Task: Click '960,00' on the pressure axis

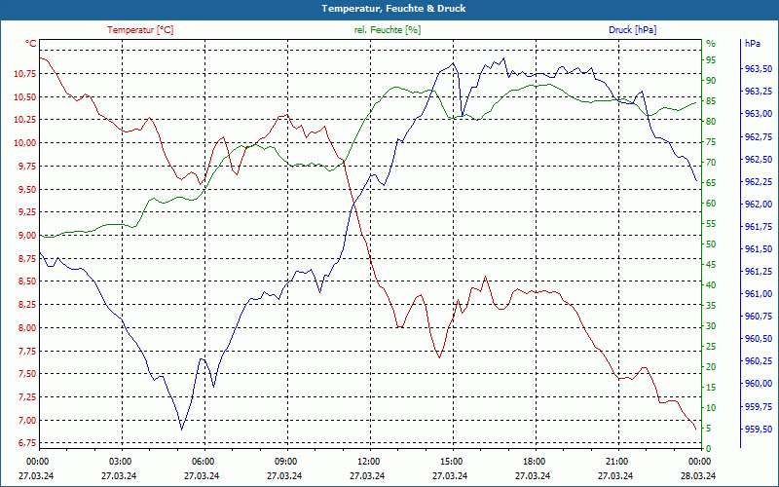Action: 760,384
